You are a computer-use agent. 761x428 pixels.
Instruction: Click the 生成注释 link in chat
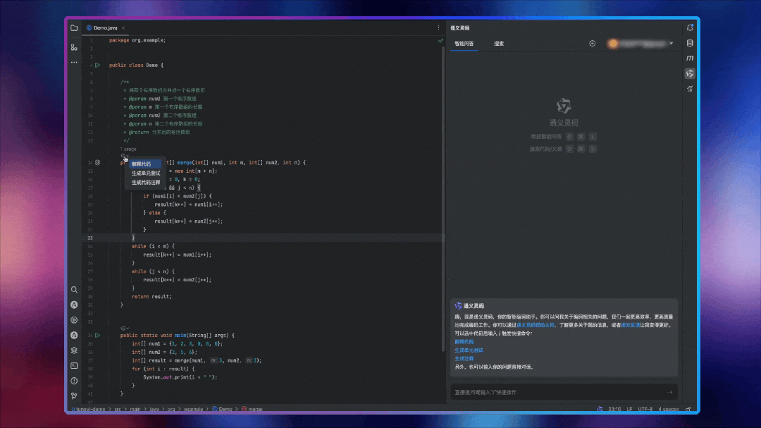click(x=464, y=358)
